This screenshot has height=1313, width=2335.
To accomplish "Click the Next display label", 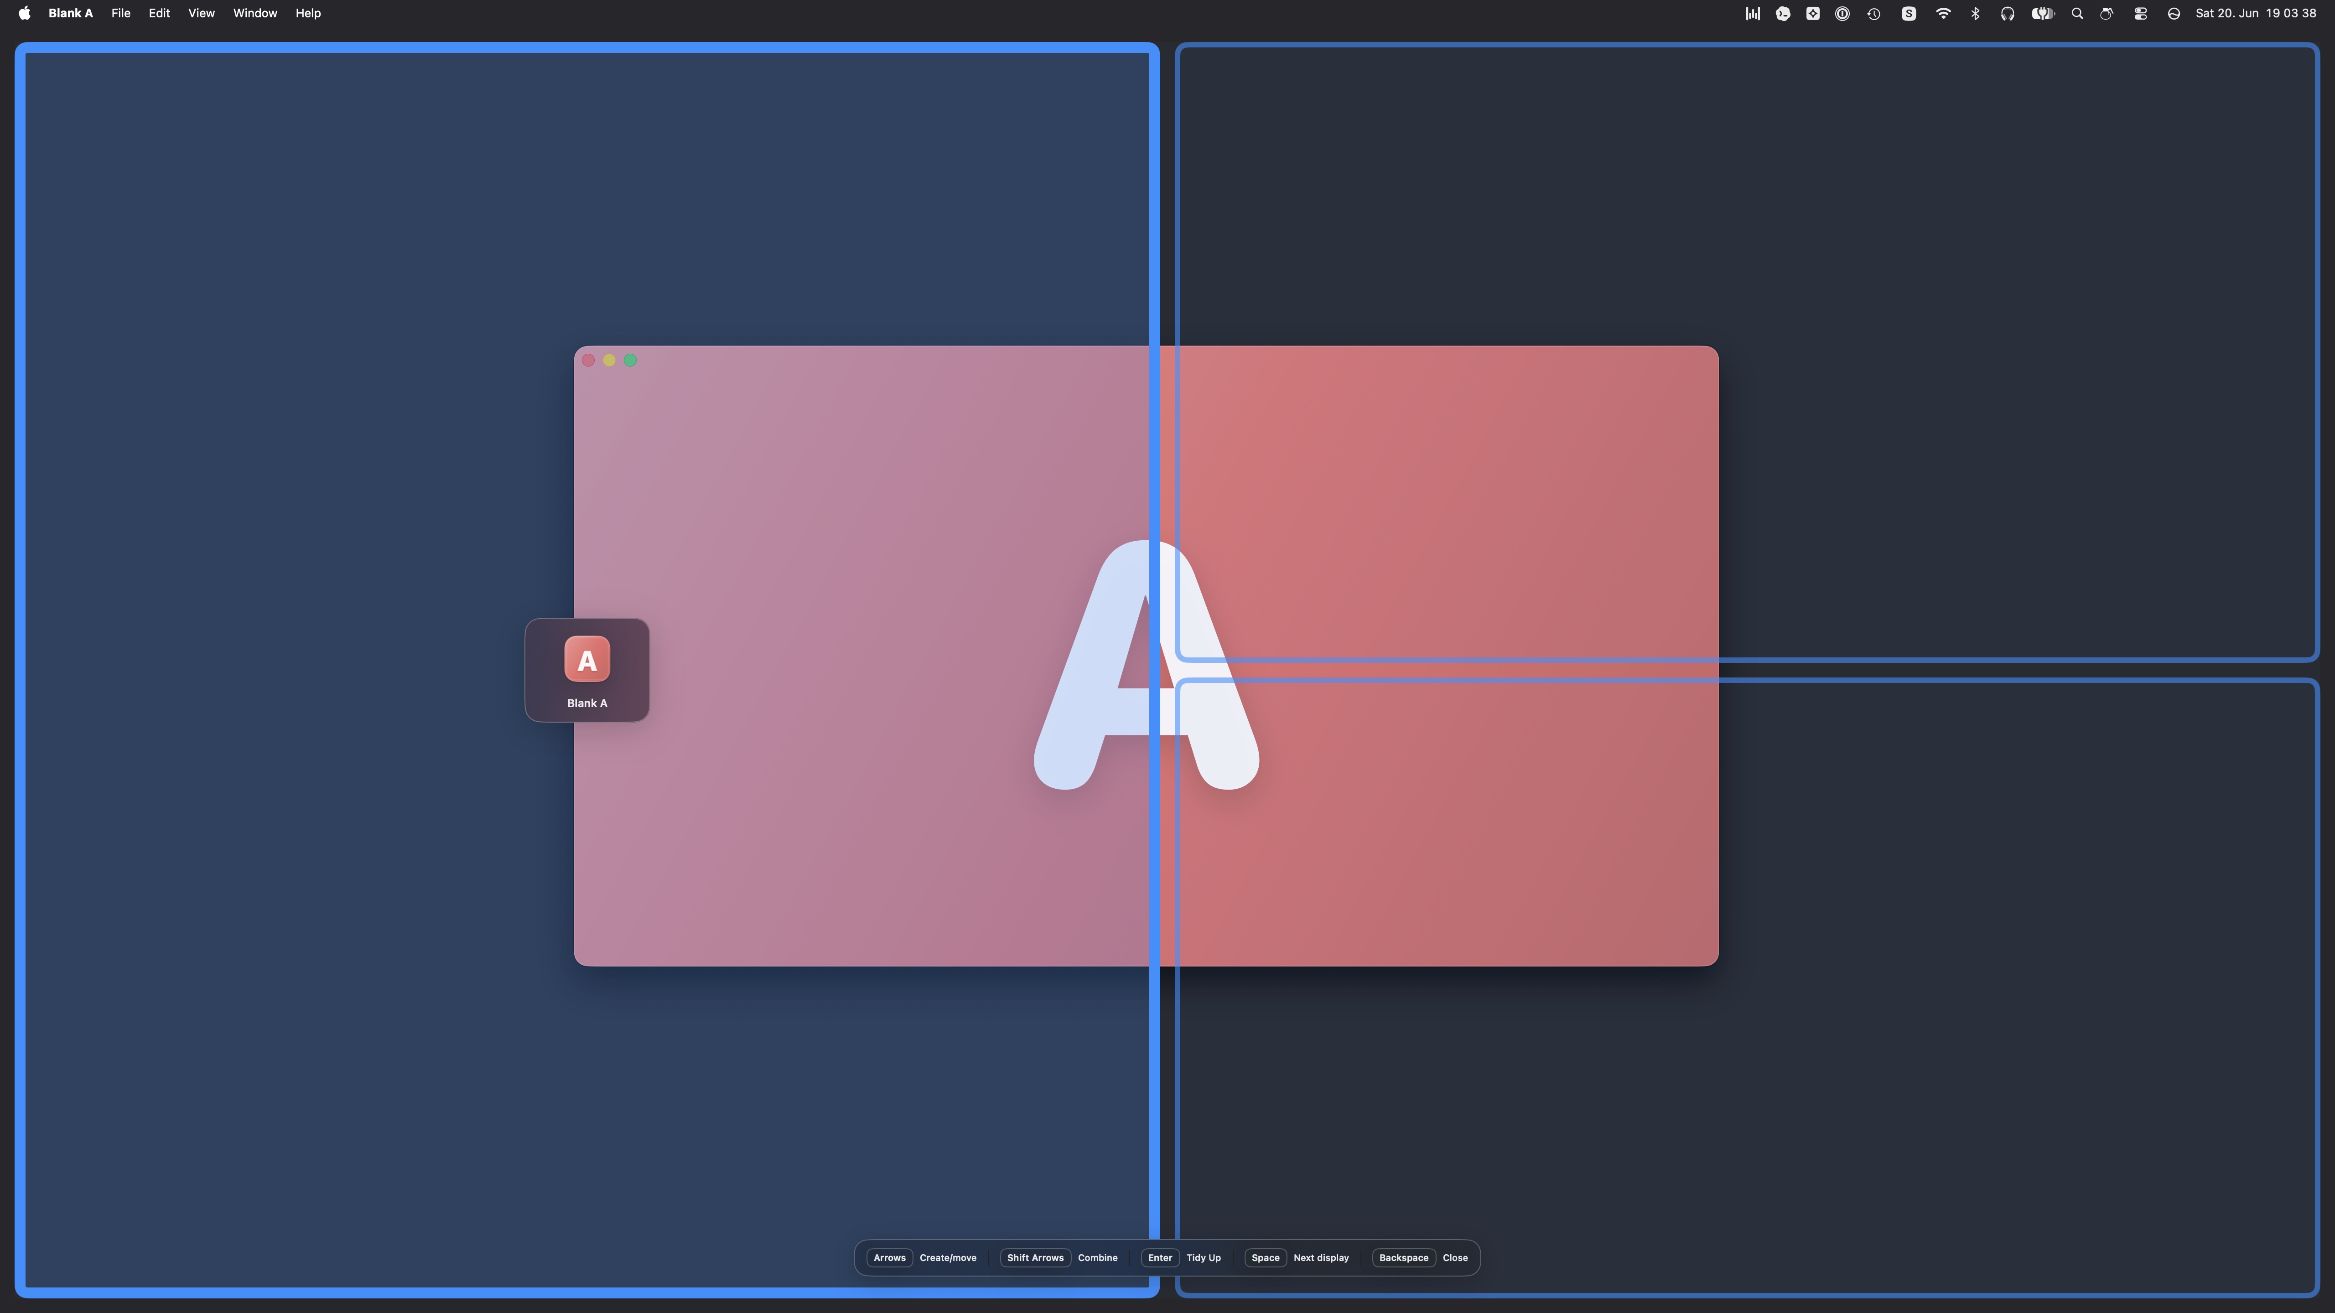I will (1321, 1257).
